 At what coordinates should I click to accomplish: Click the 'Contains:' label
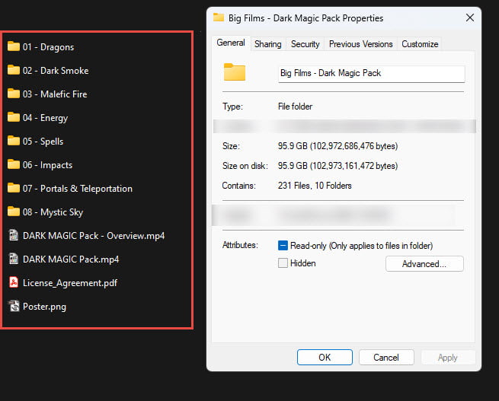238,186
